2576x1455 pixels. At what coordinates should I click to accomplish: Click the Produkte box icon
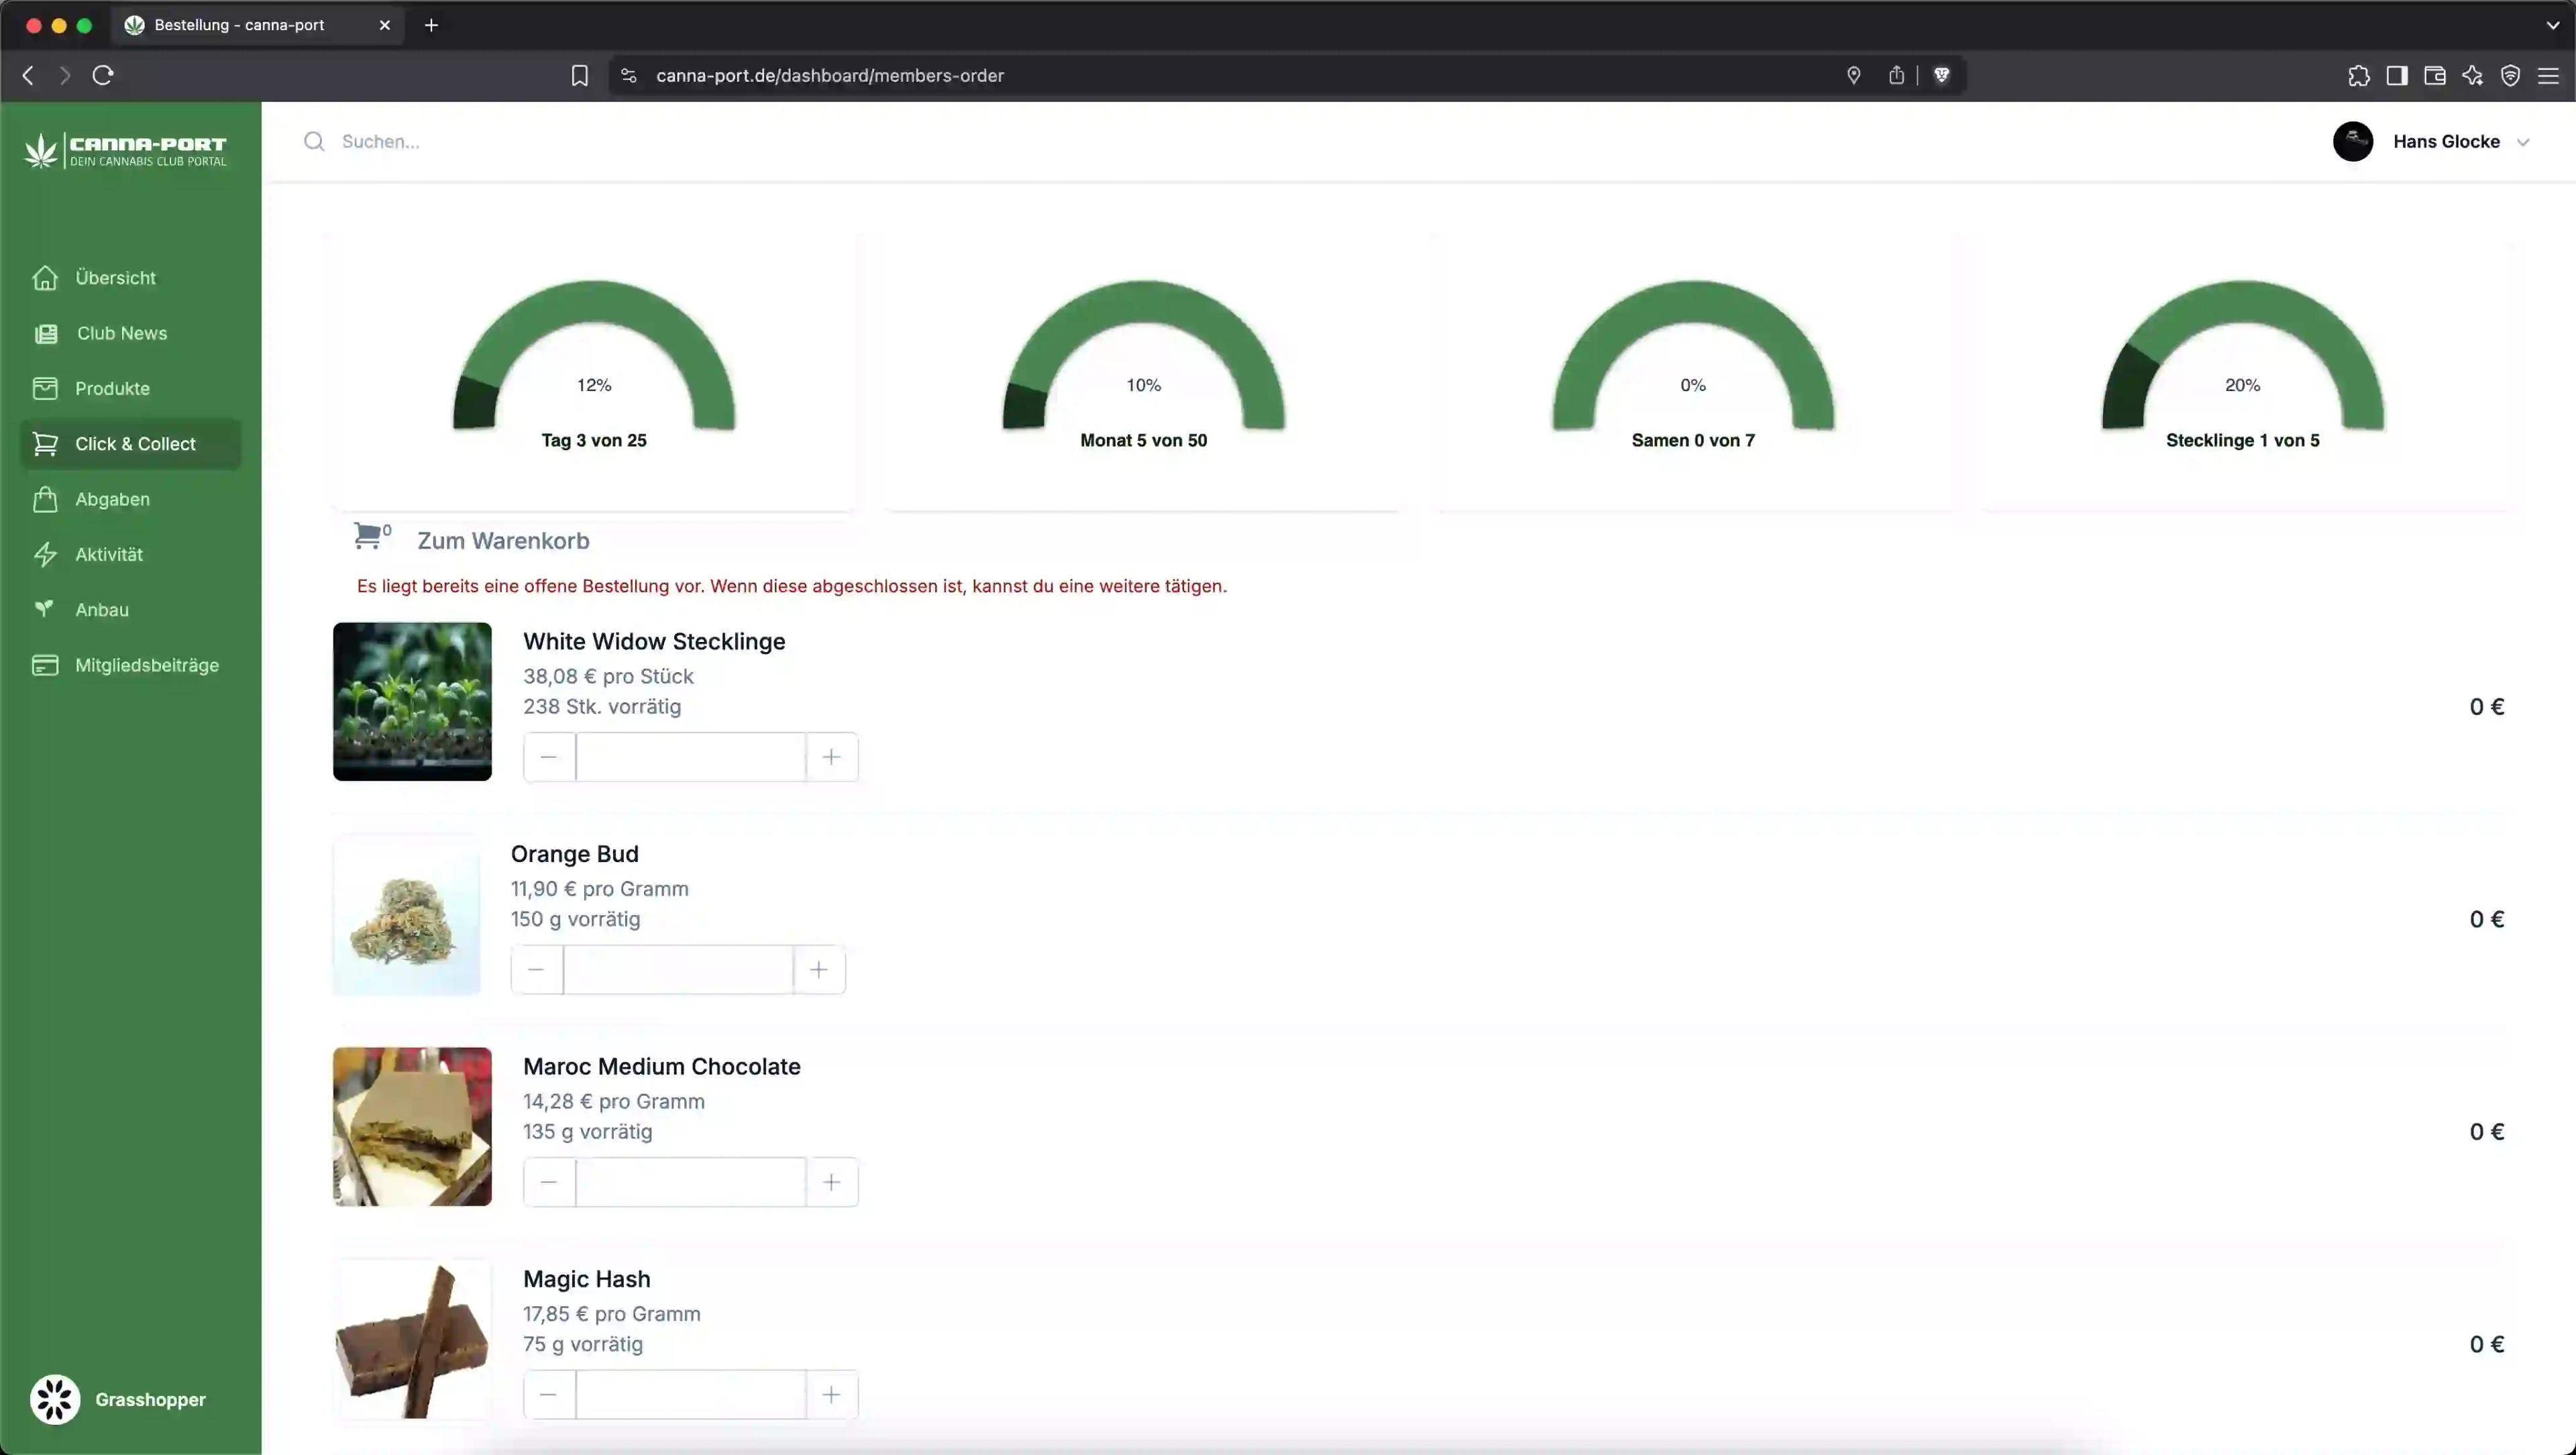click(45, 389)
